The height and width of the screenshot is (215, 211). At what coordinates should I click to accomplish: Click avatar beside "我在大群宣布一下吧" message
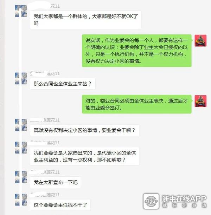[x=21, y=177]
